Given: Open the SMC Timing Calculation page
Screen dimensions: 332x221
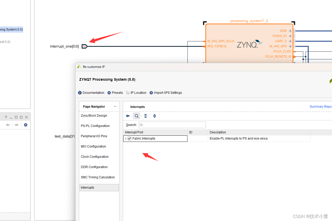Looking at the screenshot, I should click(98, 177).
